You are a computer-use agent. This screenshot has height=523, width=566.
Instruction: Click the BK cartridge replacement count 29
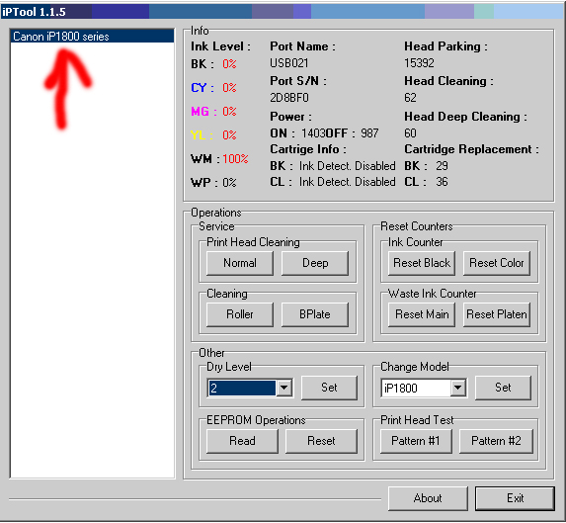point(442,166)
